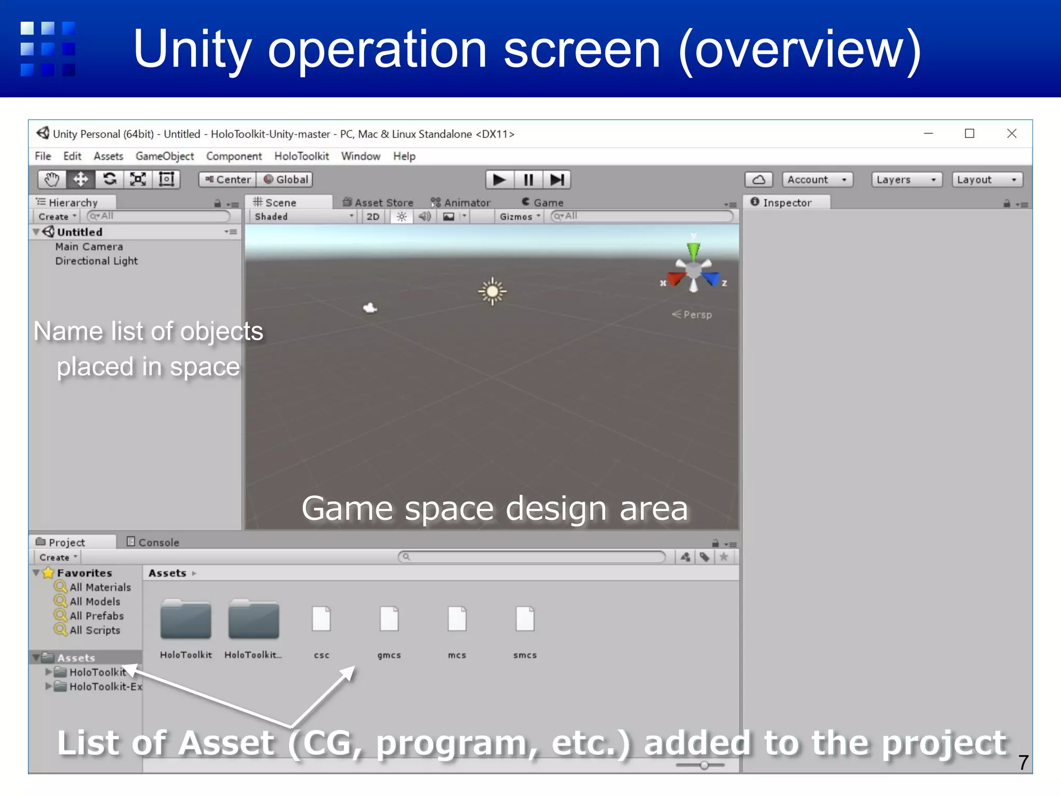Click the X axis of scene gizmo

tap(676, 280)
